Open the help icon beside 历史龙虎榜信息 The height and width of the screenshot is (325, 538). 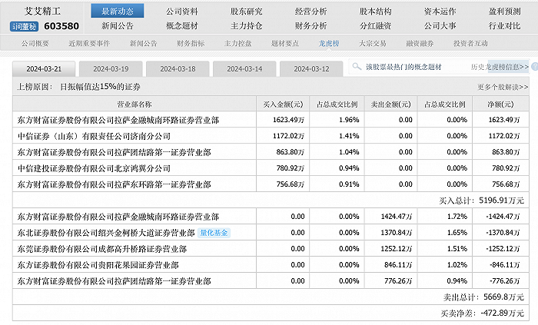coord(535,67)
